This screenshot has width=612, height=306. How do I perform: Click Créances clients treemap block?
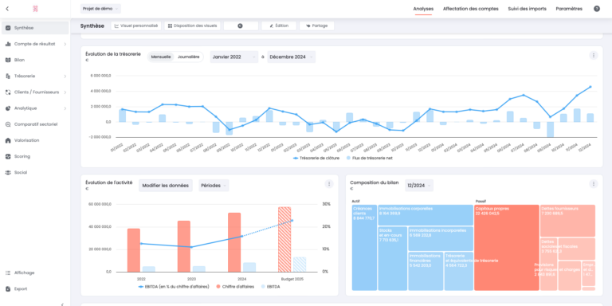(x=364, y=248)
